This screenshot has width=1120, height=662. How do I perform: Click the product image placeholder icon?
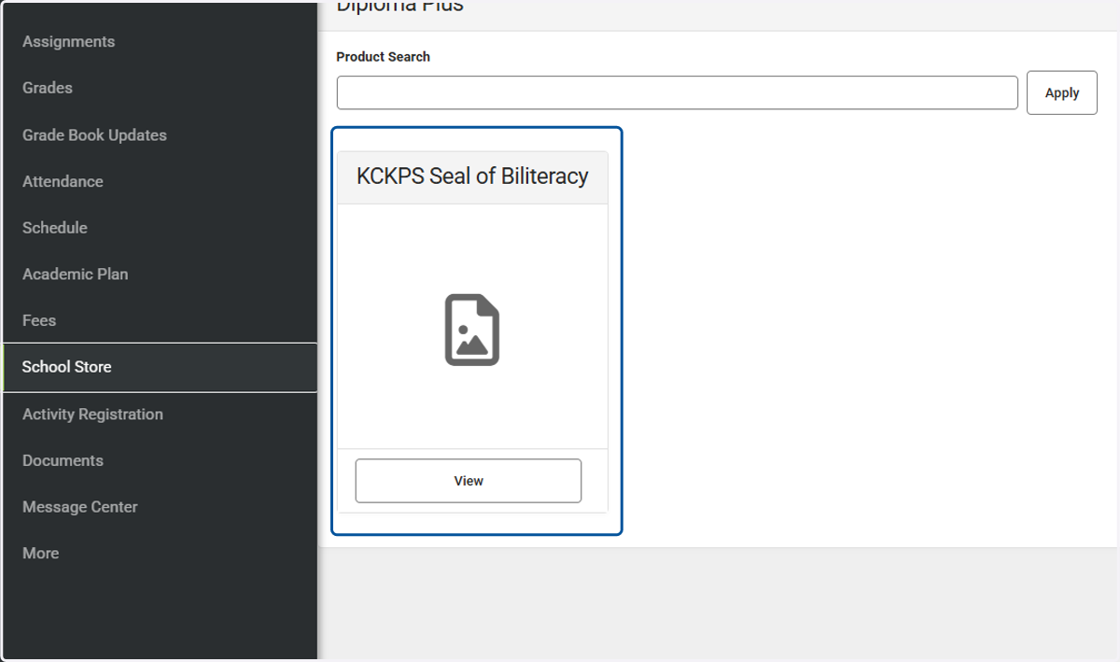point(472,330)
